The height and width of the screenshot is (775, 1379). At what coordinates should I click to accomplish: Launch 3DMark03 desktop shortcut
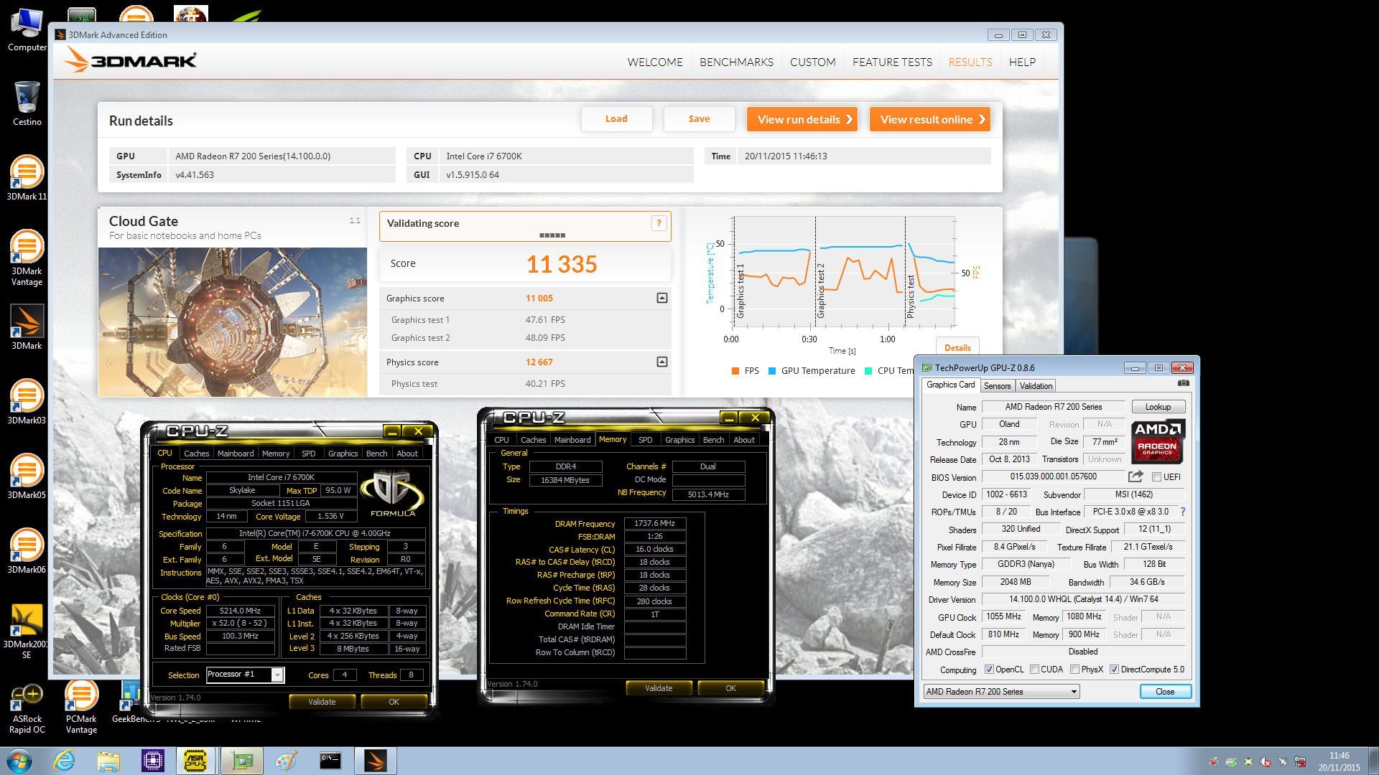[x=27, y=401]
